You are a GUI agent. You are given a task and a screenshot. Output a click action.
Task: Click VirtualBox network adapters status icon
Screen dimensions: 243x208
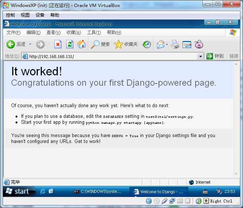pyautogui.click(x=172, y=201)
